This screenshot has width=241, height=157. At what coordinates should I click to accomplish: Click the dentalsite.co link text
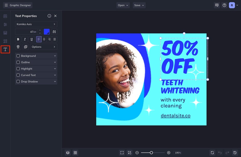tap(176, 116)
